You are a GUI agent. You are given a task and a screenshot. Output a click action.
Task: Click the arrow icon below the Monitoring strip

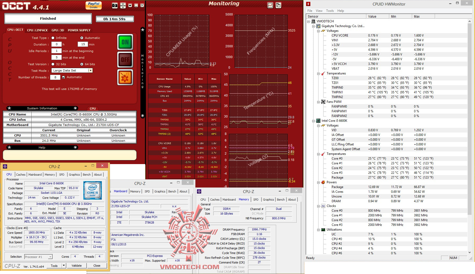143,116
